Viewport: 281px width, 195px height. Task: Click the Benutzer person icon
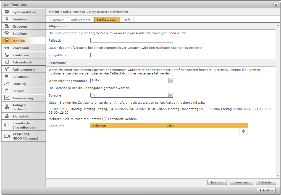(7, 19)
